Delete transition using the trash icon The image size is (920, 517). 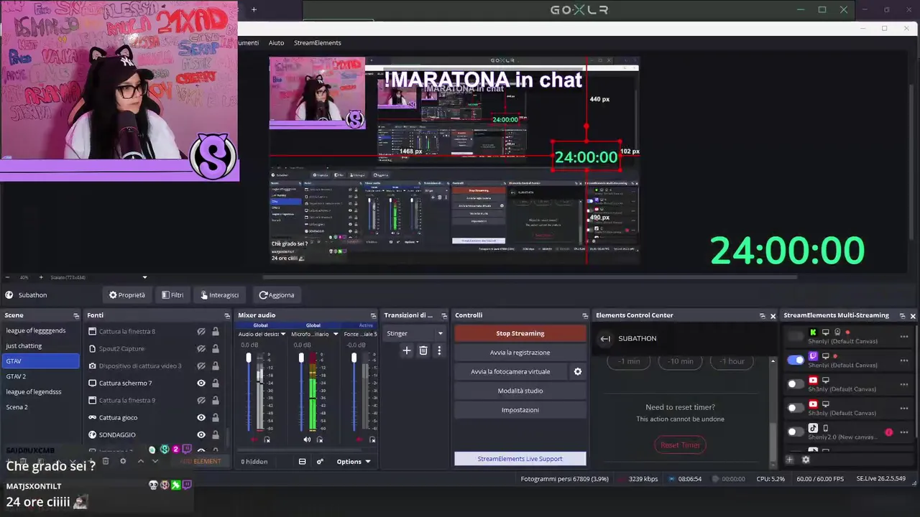point(423,350)
